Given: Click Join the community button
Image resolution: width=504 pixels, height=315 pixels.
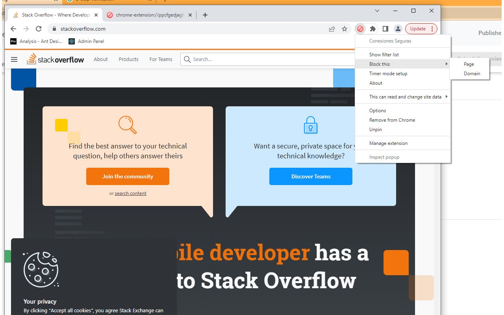Looking at the screenshot, I should (128, 176).
